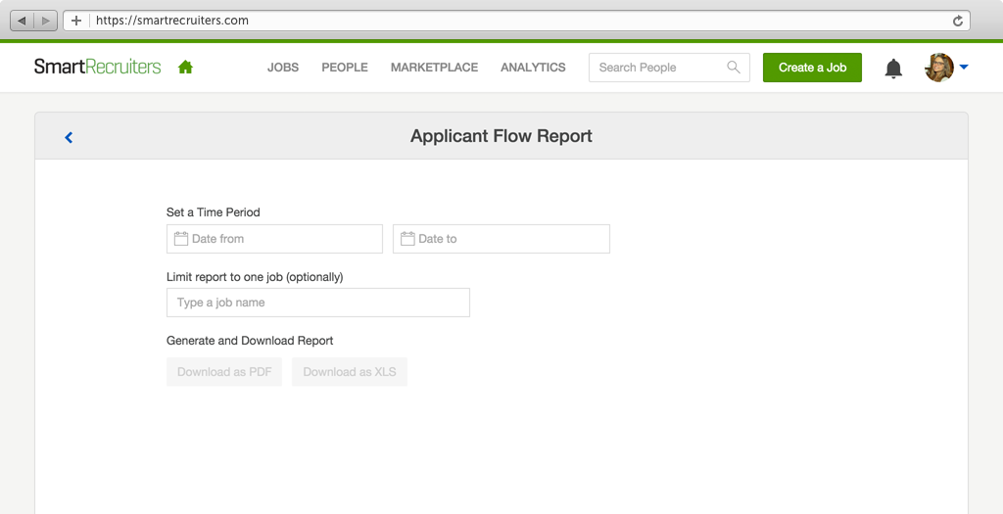This screenshot has height=514, width=1003.
Task: Click the Generate and Download Report label
Action: pos(250,341)
